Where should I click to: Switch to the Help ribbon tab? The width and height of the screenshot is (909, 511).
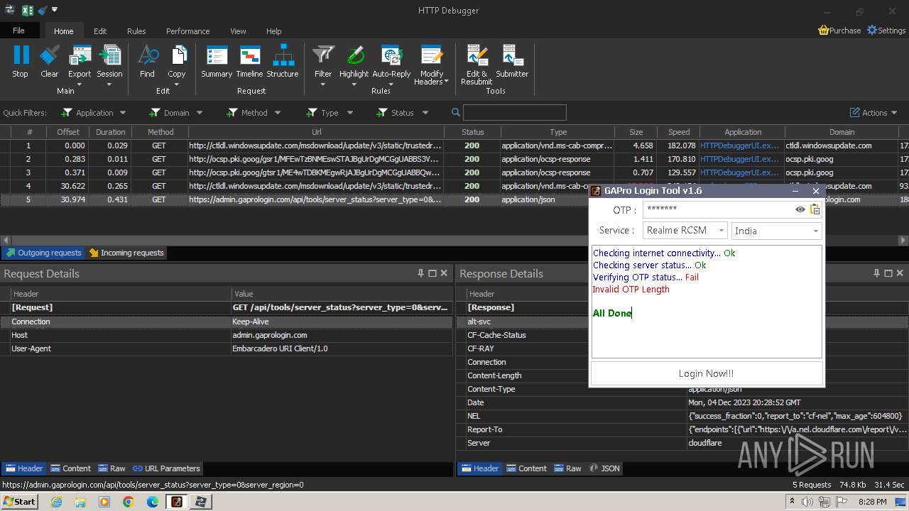point(273,31)
